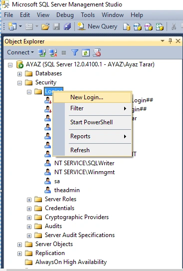
Task: Select NT SERVICE\Winmgmt login
Action: 84,172
